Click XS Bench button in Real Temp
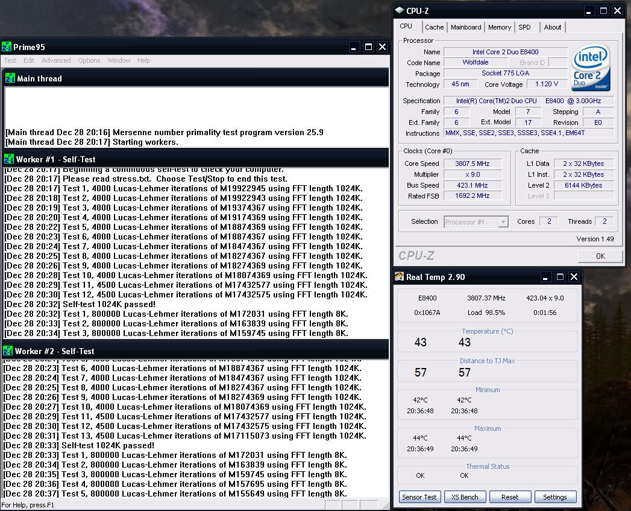 (x=465, y=497)
